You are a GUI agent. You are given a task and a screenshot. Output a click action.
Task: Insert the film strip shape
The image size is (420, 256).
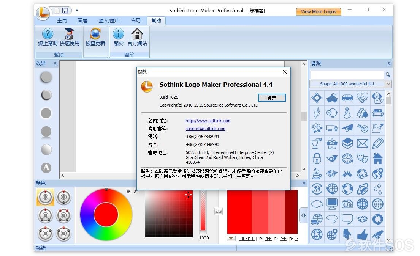pyautogui.click(x=317, y=98)
